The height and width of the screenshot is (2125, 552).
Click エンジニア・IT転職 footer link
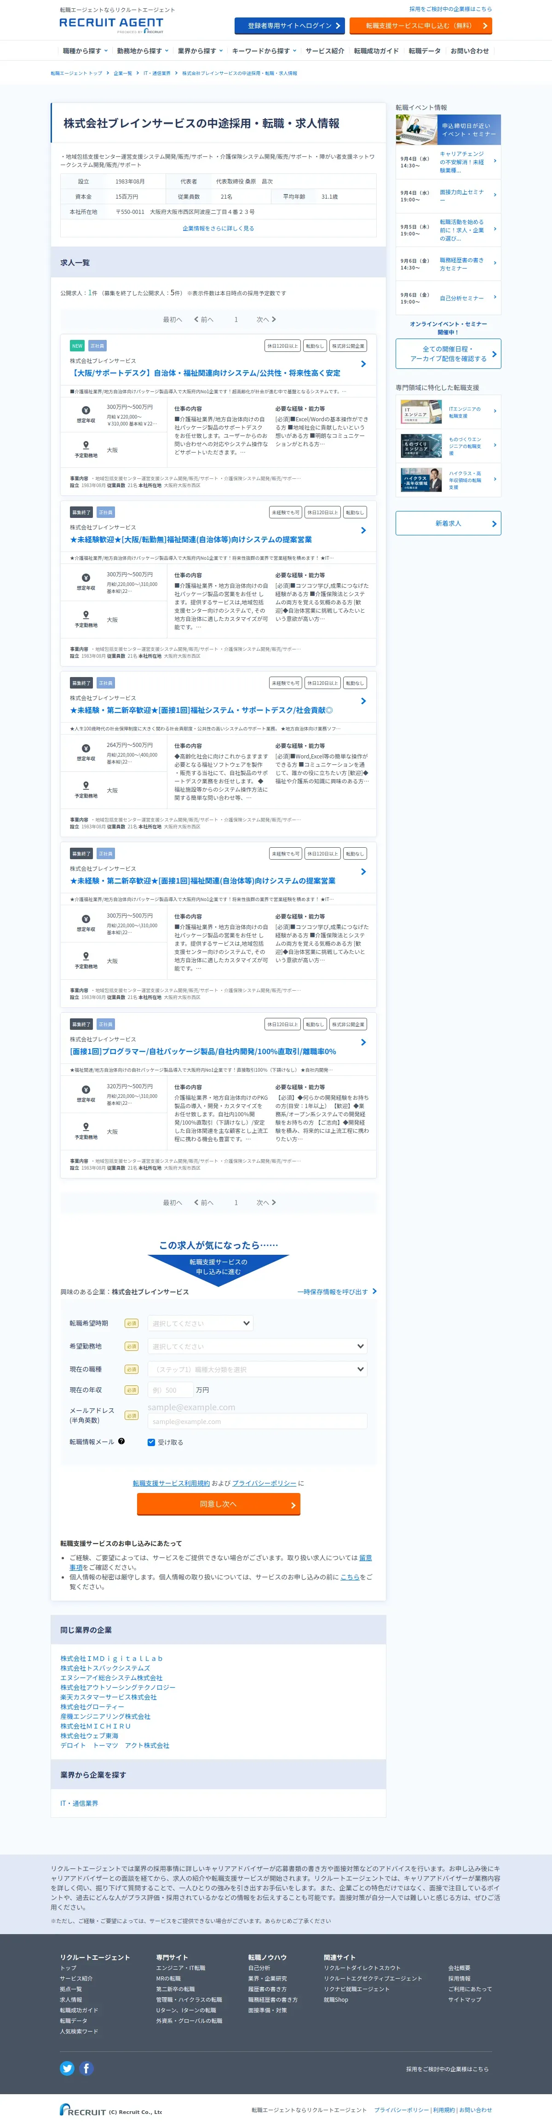click(x=181, y=1967)
